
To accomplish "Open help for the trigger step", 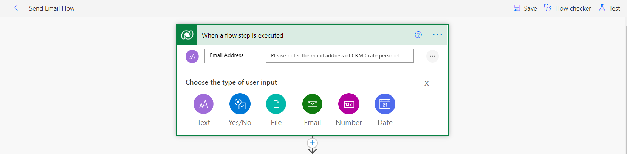I will (x=418, y=35).
